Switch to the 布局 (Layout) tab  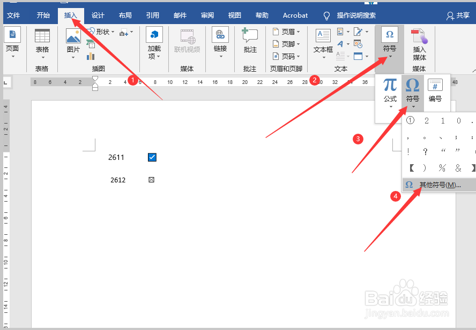click(x=125, y=16)
